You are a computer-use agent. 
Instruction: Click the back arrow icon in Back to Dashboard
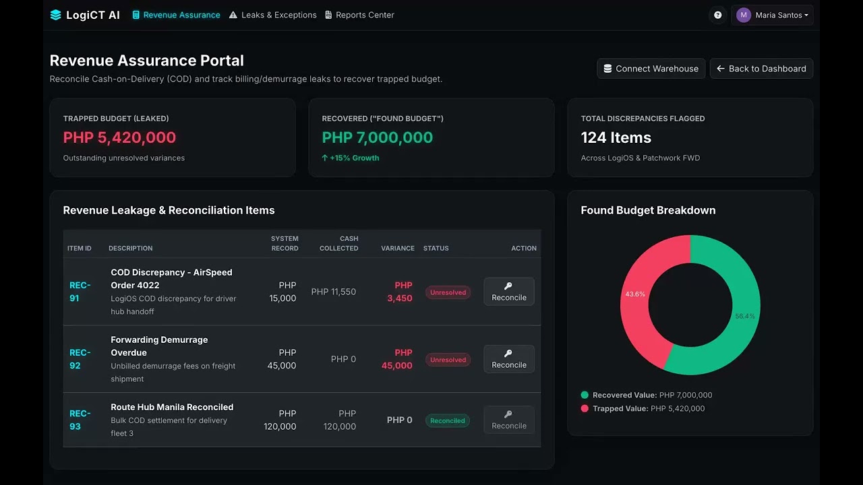pos(721,69)
